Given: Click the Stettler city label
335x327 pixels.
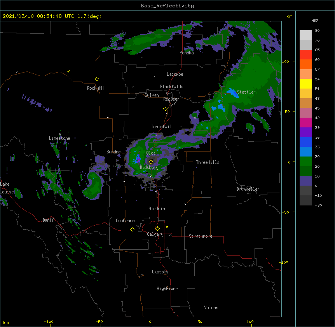Looking at the screenshot, I should point(246,92).
